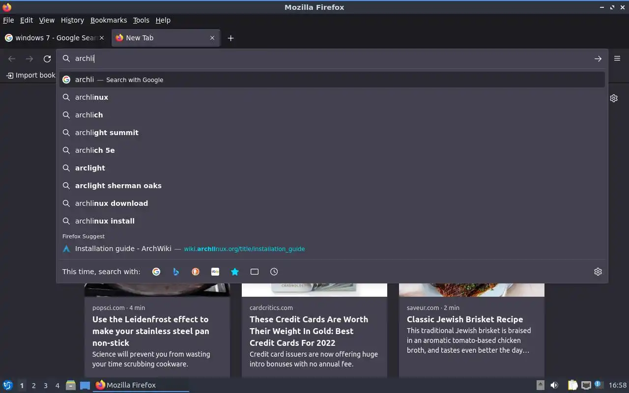Search History using the clock icon
The image size is (629, 393).
click(x=274, y=272)
